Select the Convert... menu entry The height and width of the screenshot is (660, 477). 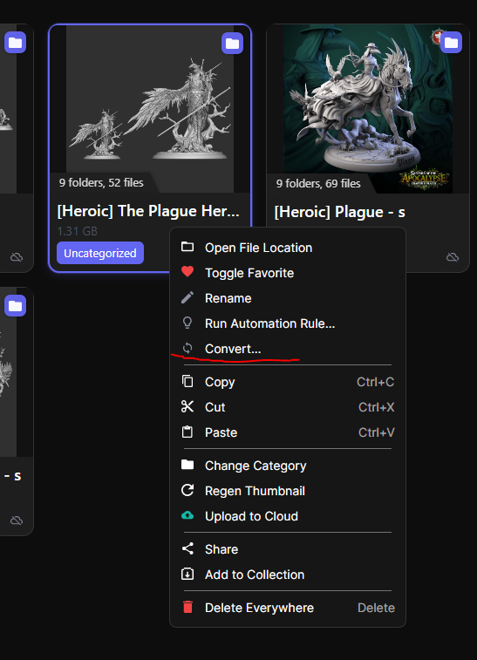[x=288, y=349]
